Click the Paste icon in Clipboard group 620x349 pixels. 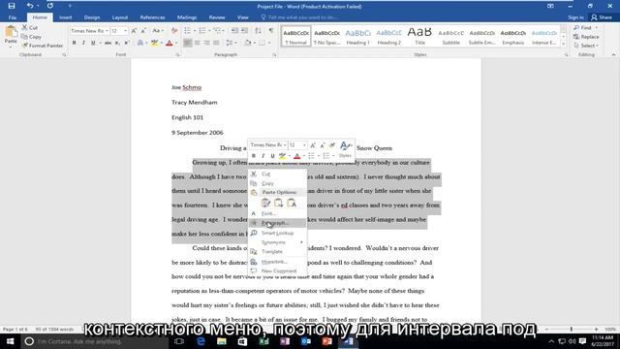(x=11, y=32)
